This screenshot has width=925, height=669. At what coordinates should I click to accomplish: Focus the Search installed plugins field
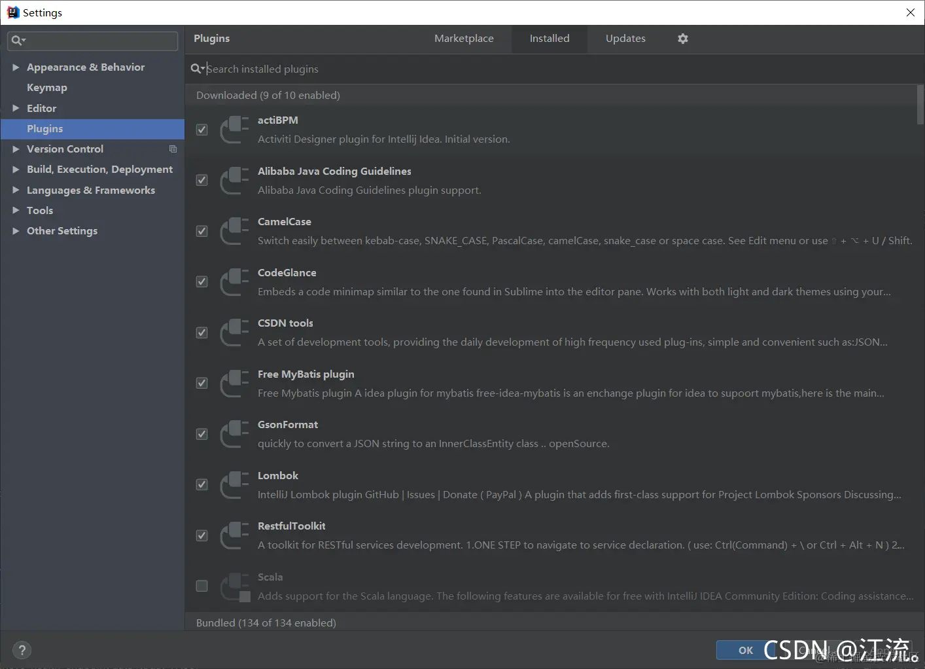(x=555, y=69)
